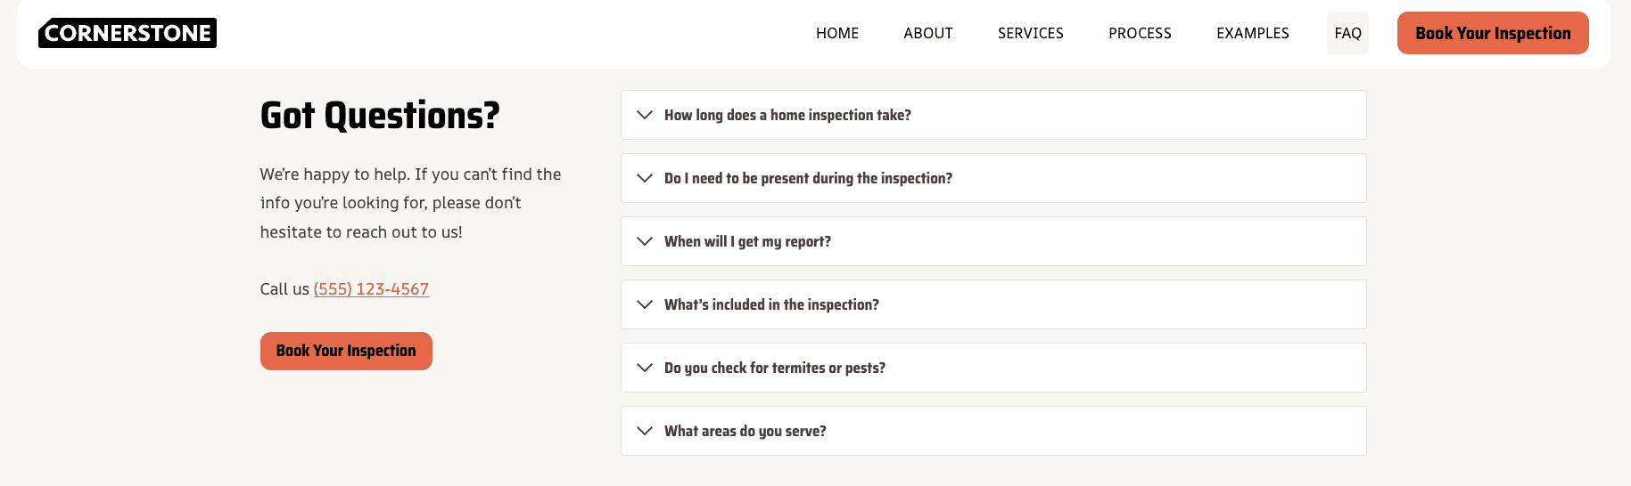The width and height of the screenshot is (1631, 486).
Task: Select the FAQ nav item
Action: click(x=1347, y=33)
